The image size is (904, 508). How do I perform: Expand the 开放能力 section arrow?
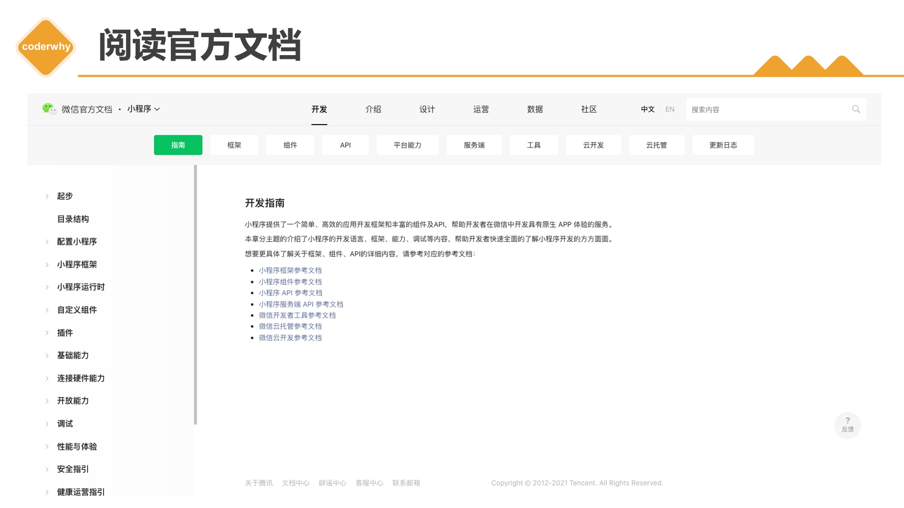tap(47, 401)
